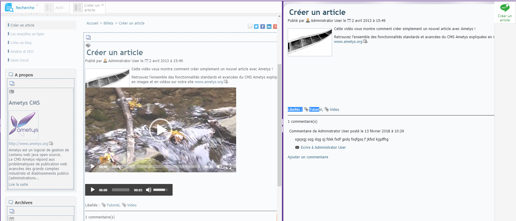Viewport: 516px width, 221px height.
Task: Mute the audio player
Action: [x=149, y=190]
